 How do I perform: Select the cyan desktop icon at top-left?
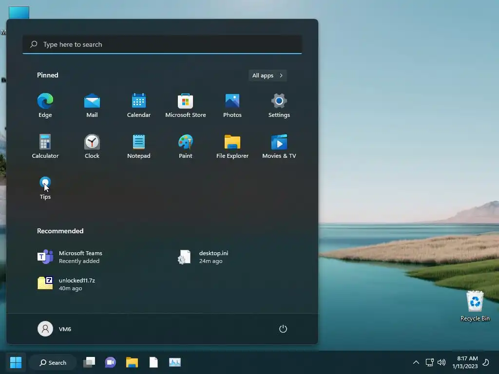click(19, 13)
